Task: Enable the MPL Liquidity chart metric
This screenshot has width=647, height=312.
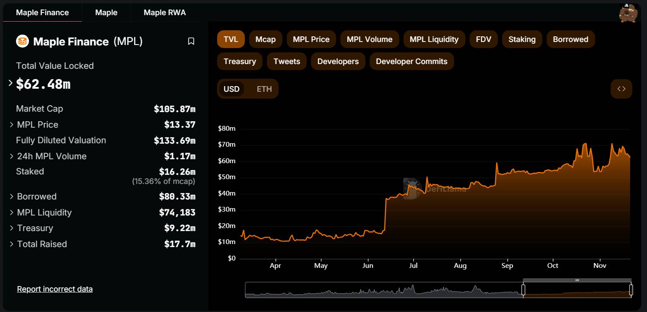Action: tap(434, 39)
